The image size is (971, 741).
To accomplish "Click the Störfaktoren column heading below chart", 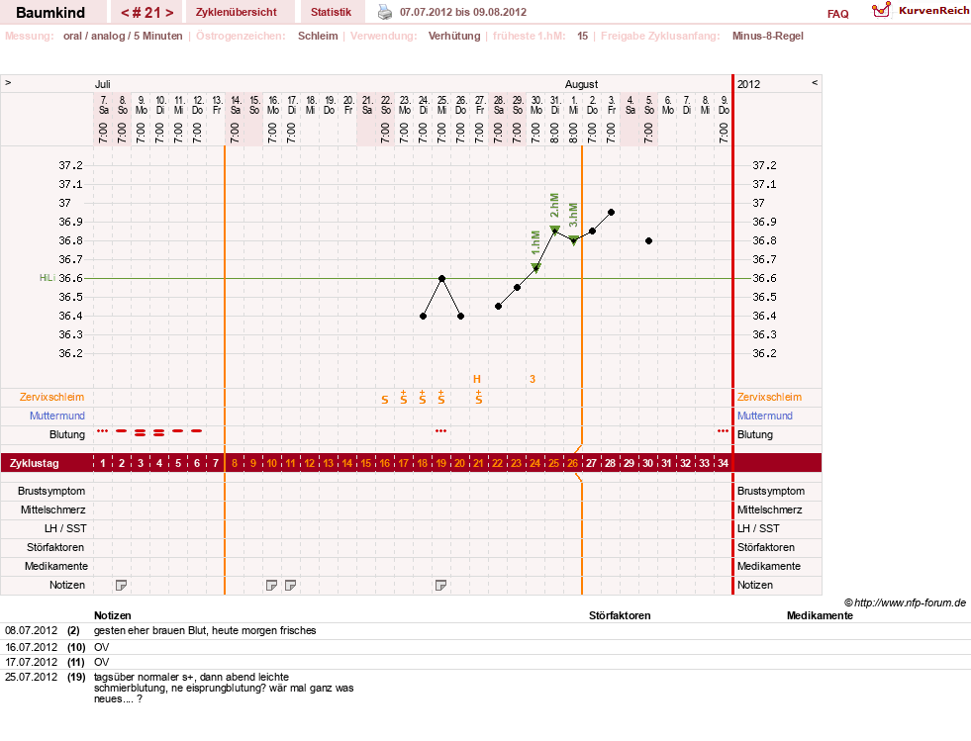I will [x=620, y=615].
